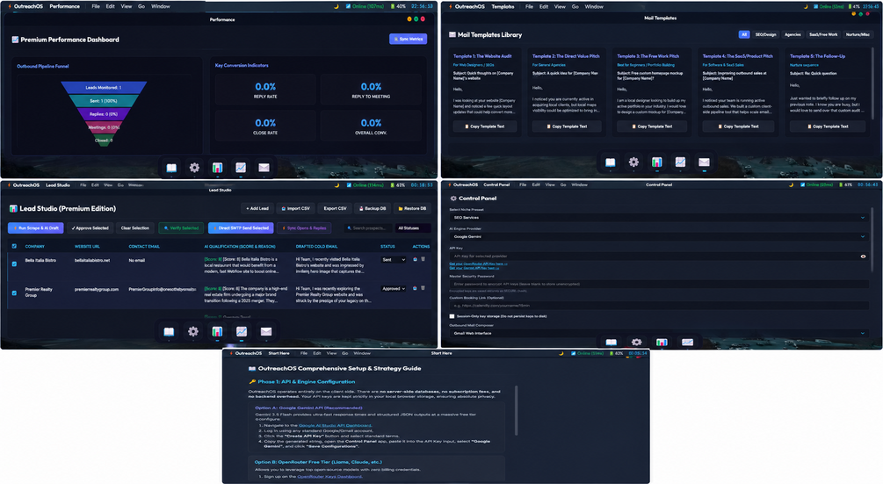Toggle API key visibility eye icon
This screenshot has height=484, width=883.
[x=864, y=256]
